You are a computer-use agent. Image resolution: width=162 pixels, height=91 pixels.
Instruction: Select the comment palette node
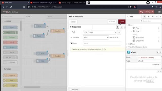coord(10,62)
